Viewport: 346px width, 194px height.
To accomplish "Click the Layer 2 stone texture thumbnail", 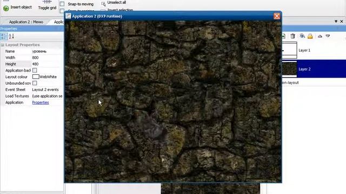I will (x=290, y=69).
